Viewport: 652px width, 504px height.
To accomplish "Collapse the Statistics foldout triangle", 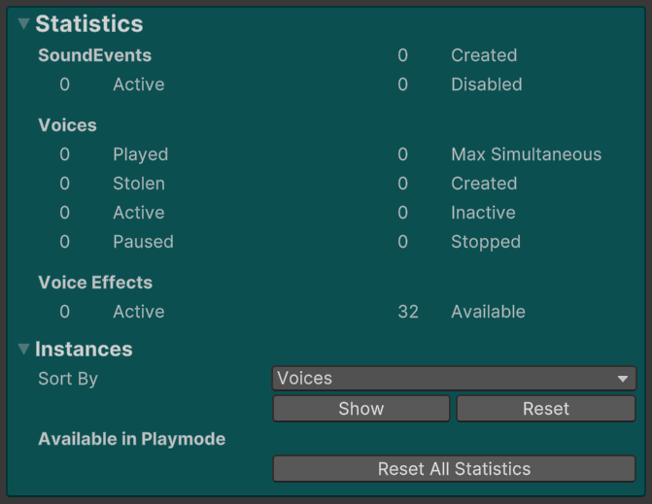I will coord(24,24).
